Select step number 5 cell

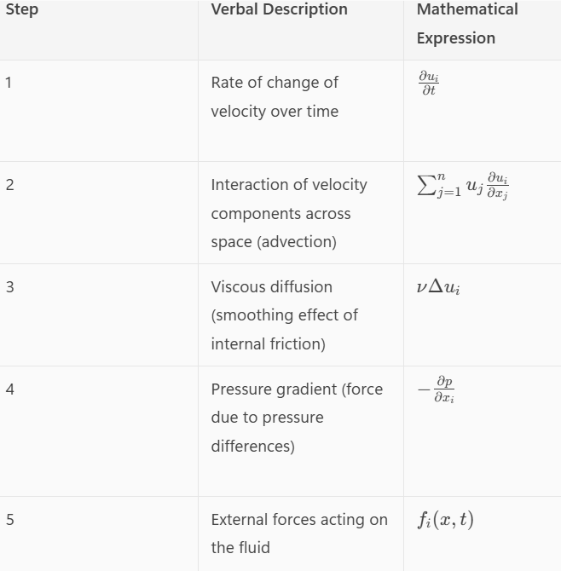pos(9,520)
